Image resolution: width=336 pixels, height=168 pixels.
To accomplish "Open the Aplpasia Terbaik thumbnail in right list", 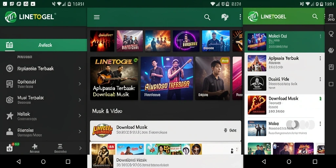I will pos(257,63).
